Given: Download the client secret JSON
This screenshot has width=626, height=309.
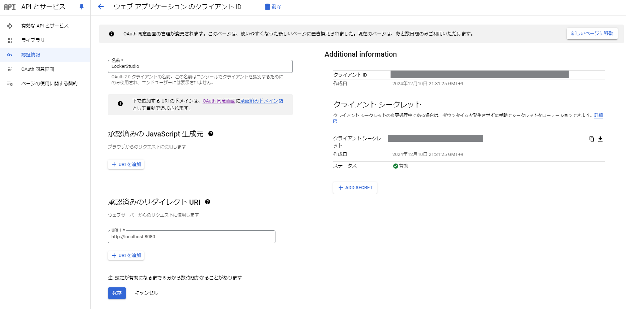Looking at the screenshot, I should pos(600,139).
